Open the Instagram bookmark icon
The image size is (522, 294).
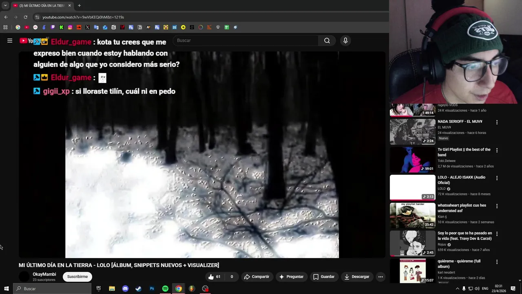point(70,27)
